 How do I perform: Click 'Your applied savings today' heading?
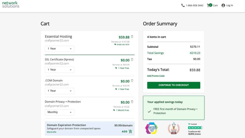[165, 102]
